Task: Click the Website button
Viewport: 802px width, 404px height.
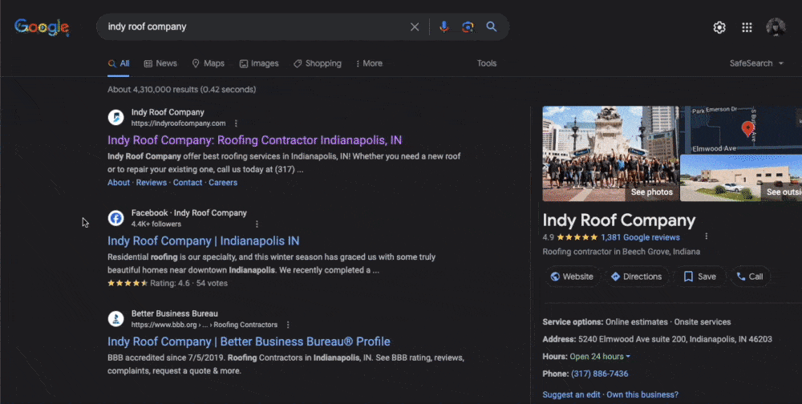Action: click(572, 277)
